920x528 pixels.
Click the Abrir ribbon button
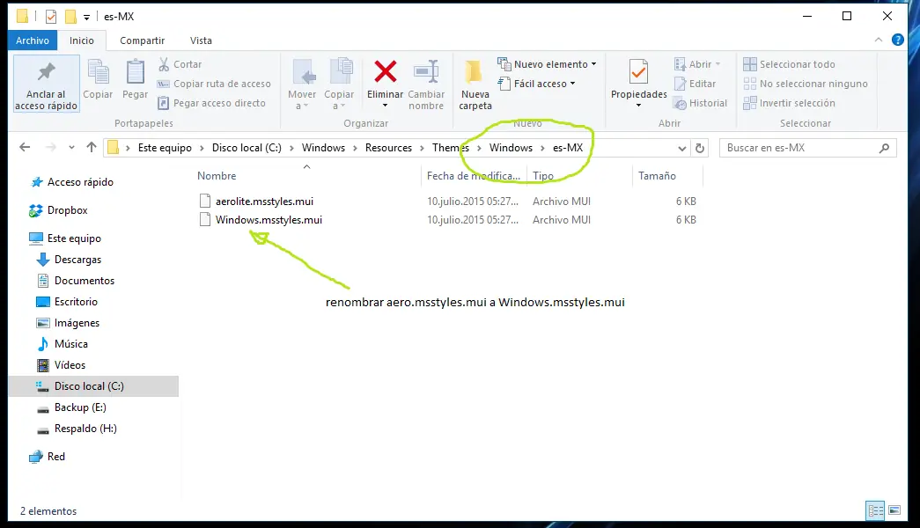pyautogui.click(x=697, y=64)
